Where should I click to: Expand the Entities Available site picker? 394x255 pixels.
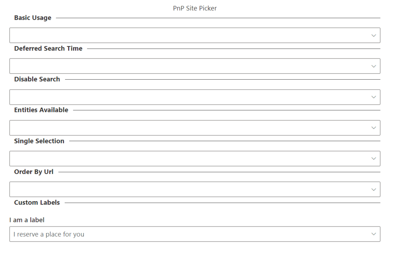(189, 128)
